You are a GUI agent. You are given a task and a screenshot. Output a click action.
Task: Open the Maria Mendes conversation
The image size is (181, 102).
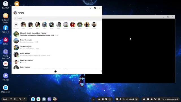pyautogui.click(x=57, y=54)
